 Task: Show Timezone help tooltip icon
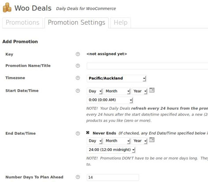pos(78,78)
